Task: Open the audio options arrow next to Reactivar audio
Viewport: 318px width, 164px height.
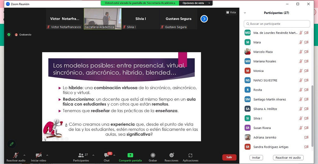Action: pos(24,156)
